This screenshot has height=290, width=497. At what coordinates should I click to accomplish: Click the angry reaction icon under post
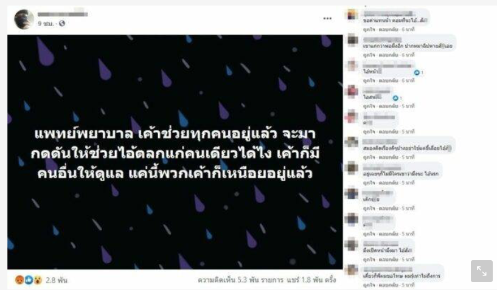19,280
